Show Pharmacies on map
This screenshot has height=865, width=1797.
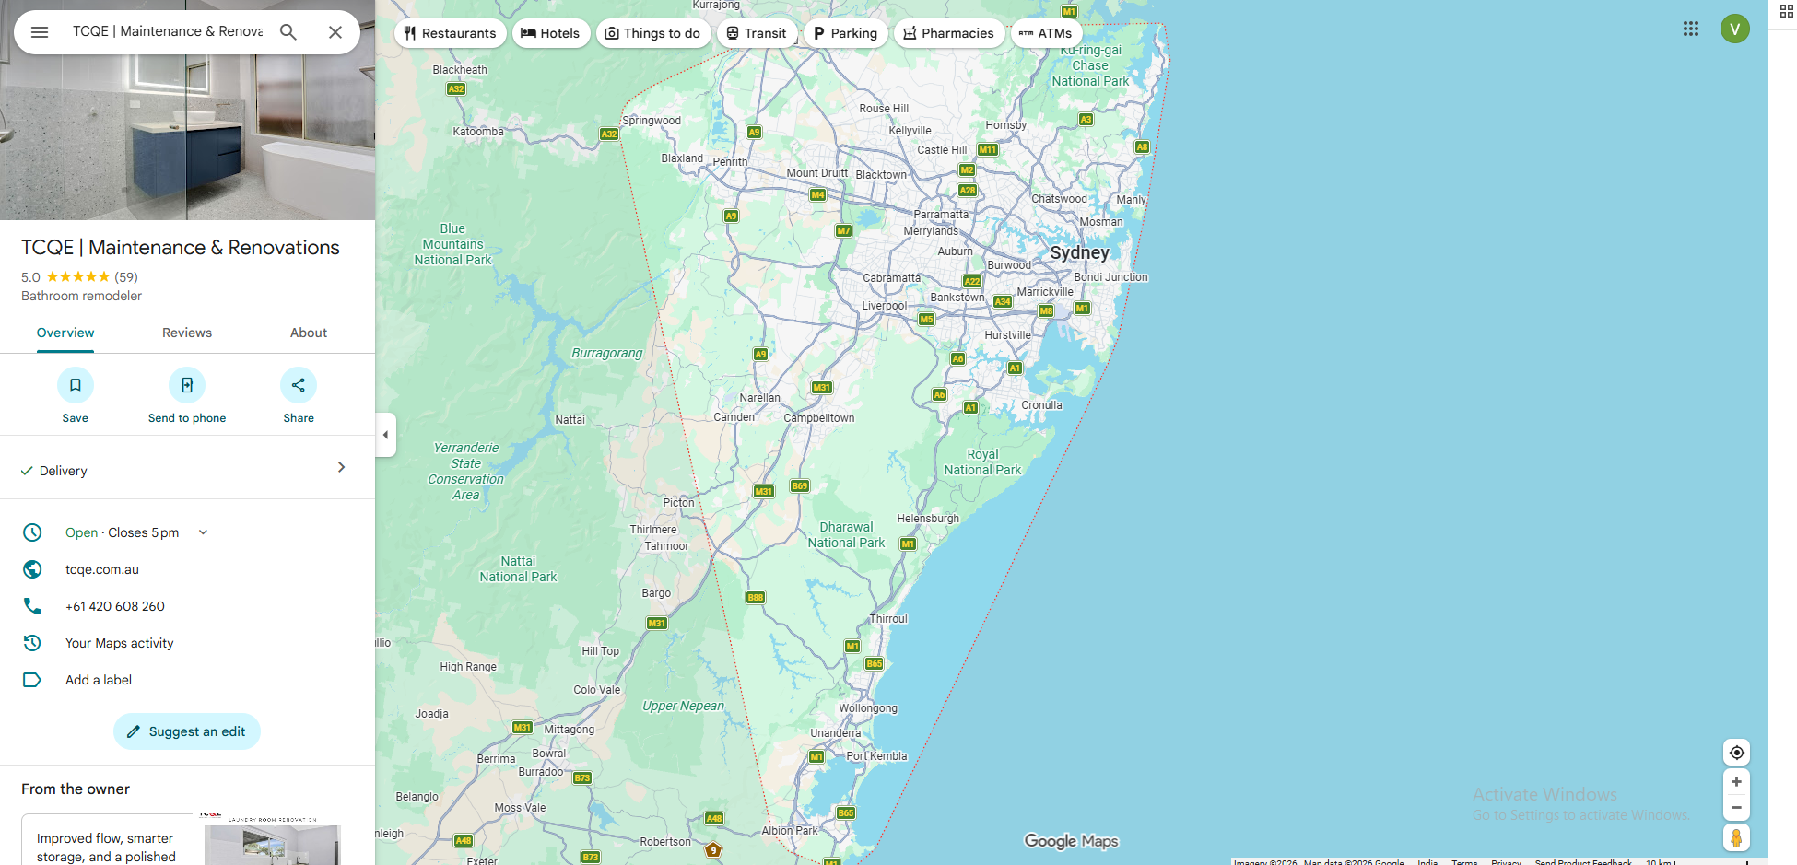point(948,33)
